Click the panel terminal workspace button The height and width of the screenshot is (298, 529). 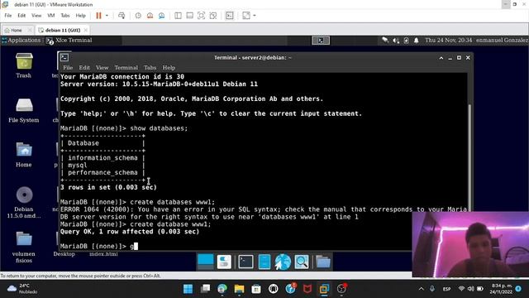click(321, 41)
